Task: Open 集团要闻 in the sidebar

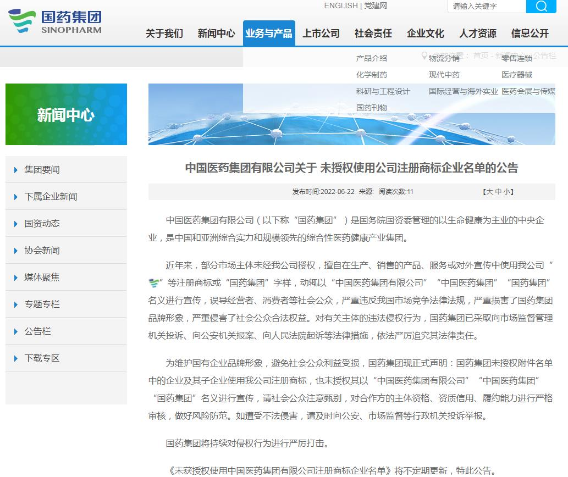Action: pos(42,170)
